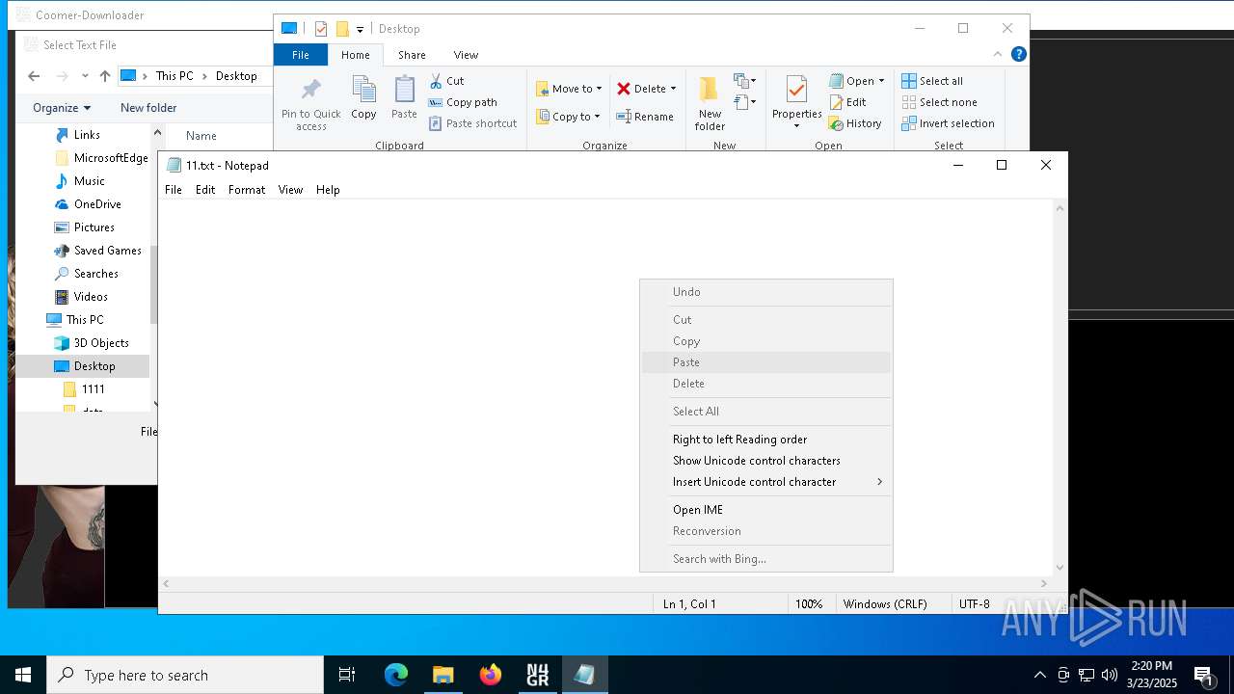Open Explorer Help question mark icon
The height and width of the screenshot is (694, 1234).
point(1019,55)
